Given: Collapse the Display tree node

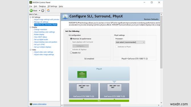Looking at the screenshot, I should (x=31, y=27).
